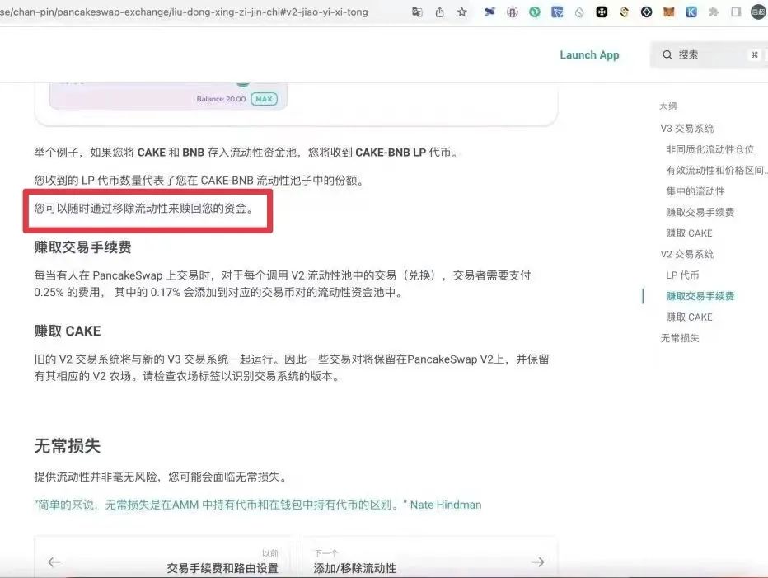Click the MAX button beside the balance

(264, 99)
